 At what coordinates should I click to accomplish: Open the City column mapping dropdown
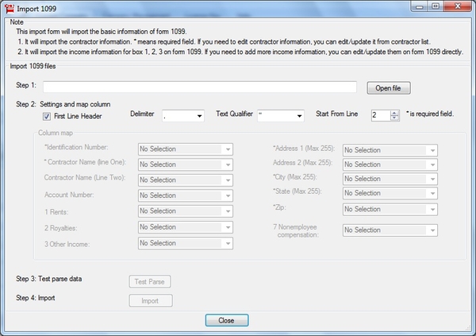tap(390, 179)
